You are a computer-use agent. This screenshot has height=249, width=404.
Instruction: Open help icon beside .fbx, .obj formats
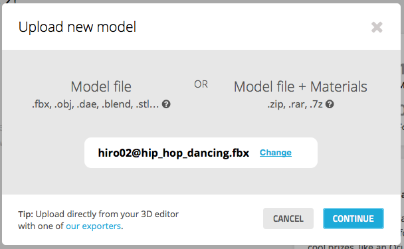coord(166,104)
